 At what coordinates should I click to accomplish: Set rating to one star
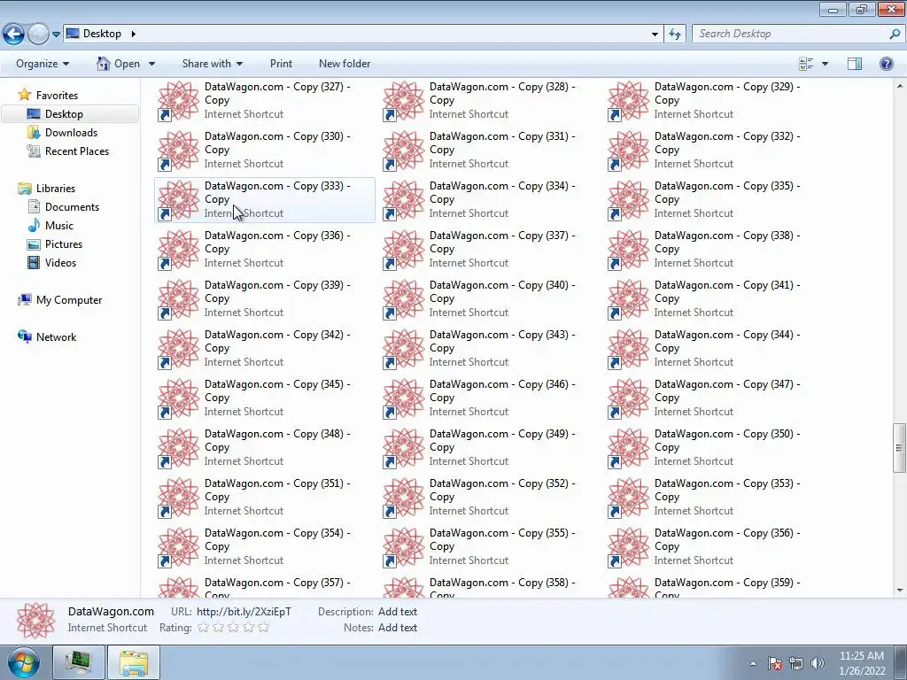pos(203,628)
